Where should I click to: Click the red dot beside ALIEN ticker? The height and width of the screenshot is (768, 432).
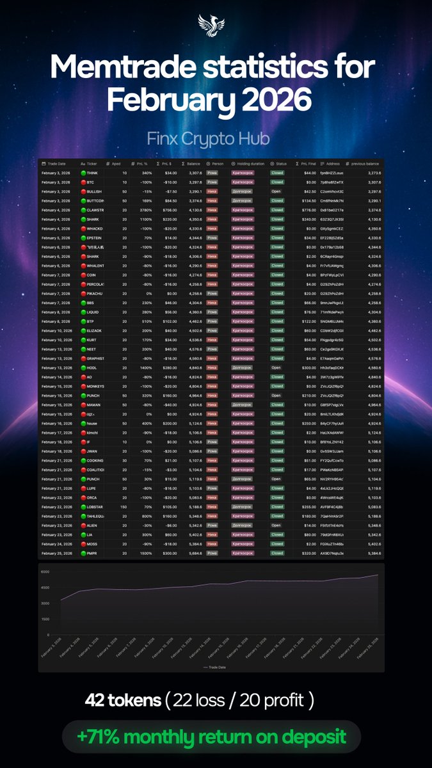point(83,525)
